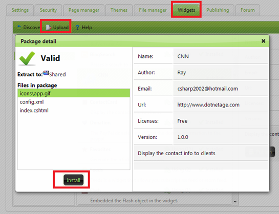Go to the Themes tab
The width and height of the screenshot is (279, 214).
click(x=119, y=10)
